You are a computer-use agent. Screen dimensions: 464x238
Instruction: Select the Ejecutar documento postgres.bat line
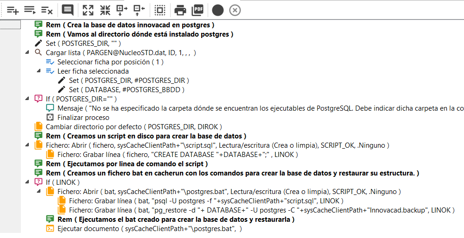149,229
